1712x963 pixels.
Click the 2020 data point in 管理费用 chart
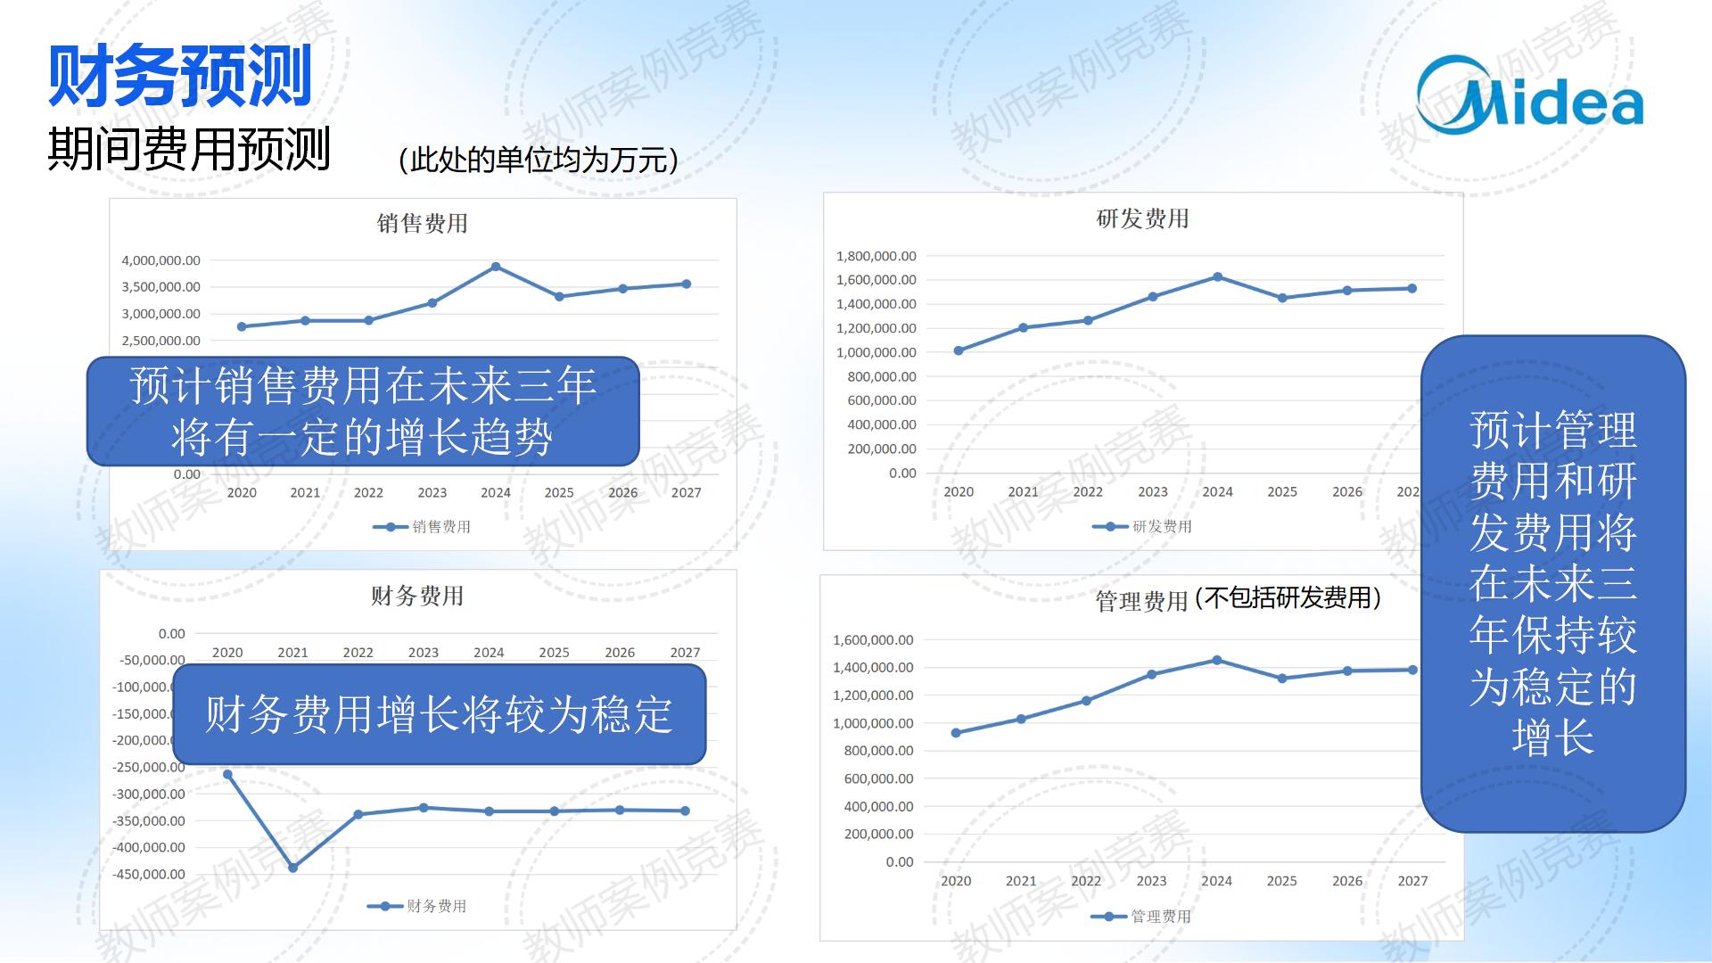(956, 733)
